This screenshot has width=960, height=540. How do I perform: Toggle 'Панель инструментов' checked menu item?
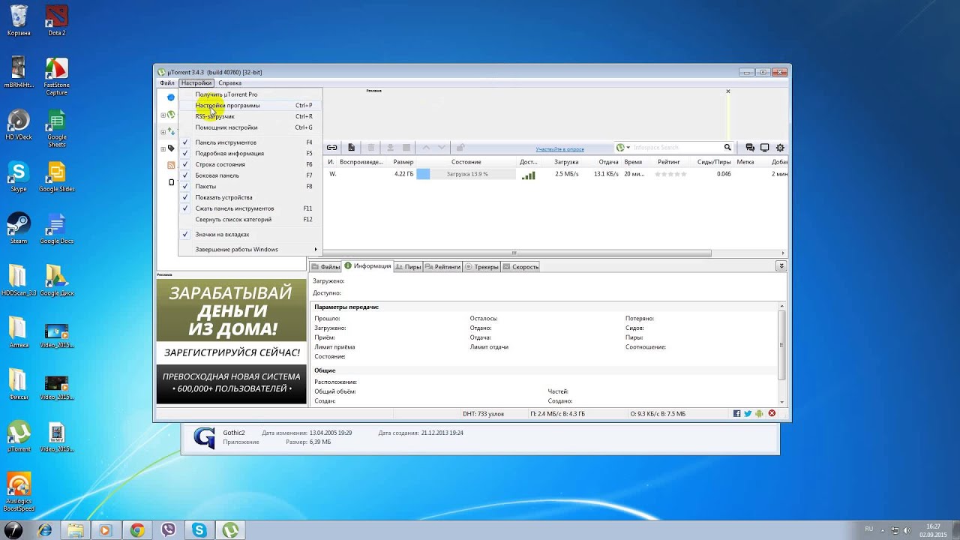250,142
